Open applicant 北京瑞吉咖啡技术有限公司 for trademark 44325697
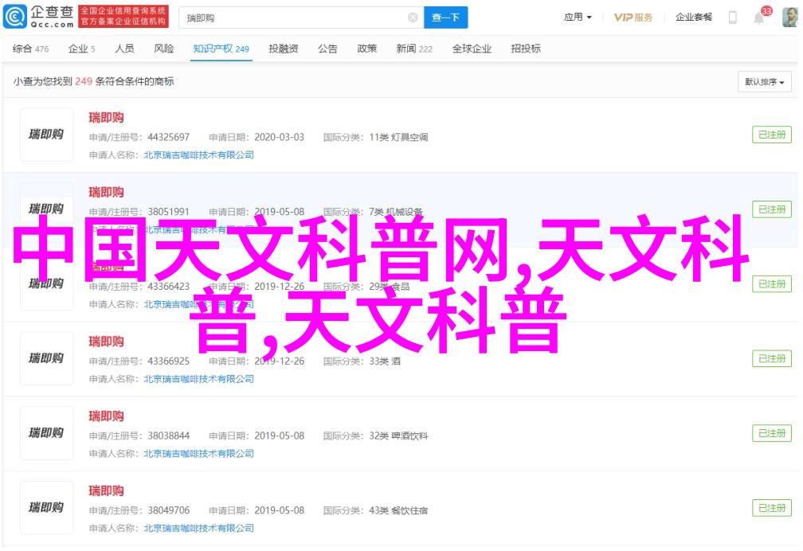Screen dimensions: 803x551 click(198, 155)
